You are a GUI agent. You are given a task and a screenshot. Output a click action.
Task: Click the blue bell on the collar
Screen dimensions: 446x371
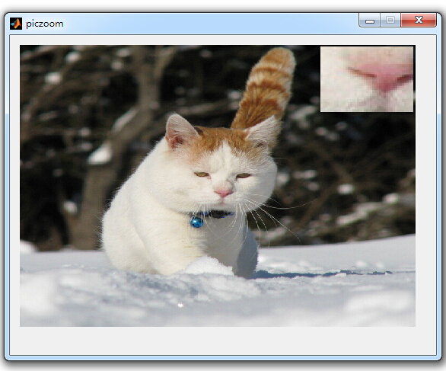(197, 222)
